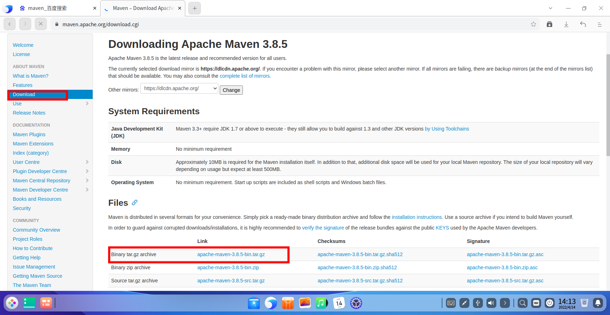Open the downloads arrow icon in browser toolbar
Image resolution: width=610 pixels, height=315 pixels.
(x=566, y=24)
